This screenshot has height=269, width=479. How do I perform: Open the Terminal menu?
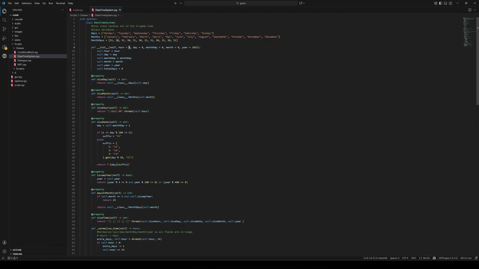coord(60,3)
